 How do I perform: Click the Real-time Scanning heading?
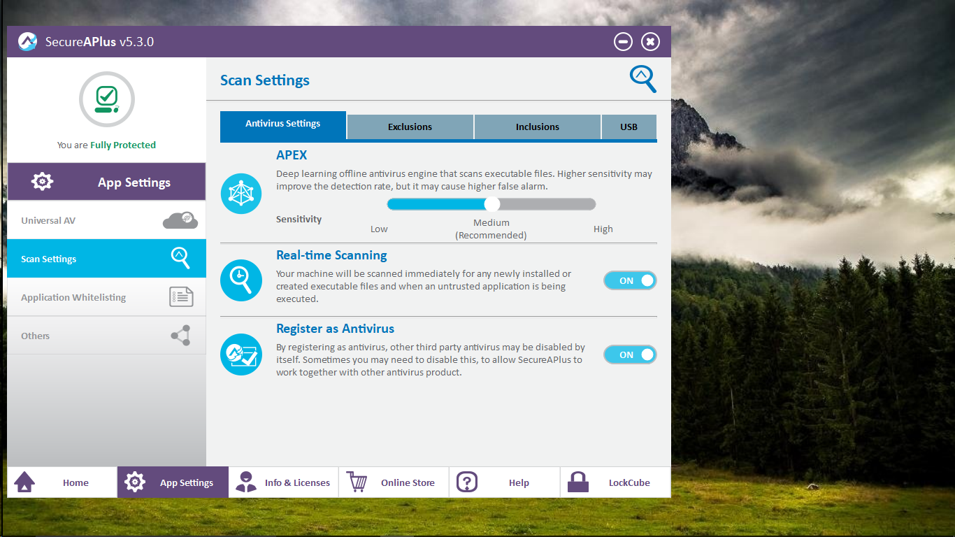331,255
